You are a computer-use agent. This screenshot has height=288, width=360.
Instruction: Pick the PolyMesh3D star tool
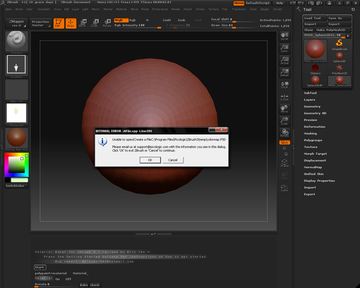tap(339, 68)
